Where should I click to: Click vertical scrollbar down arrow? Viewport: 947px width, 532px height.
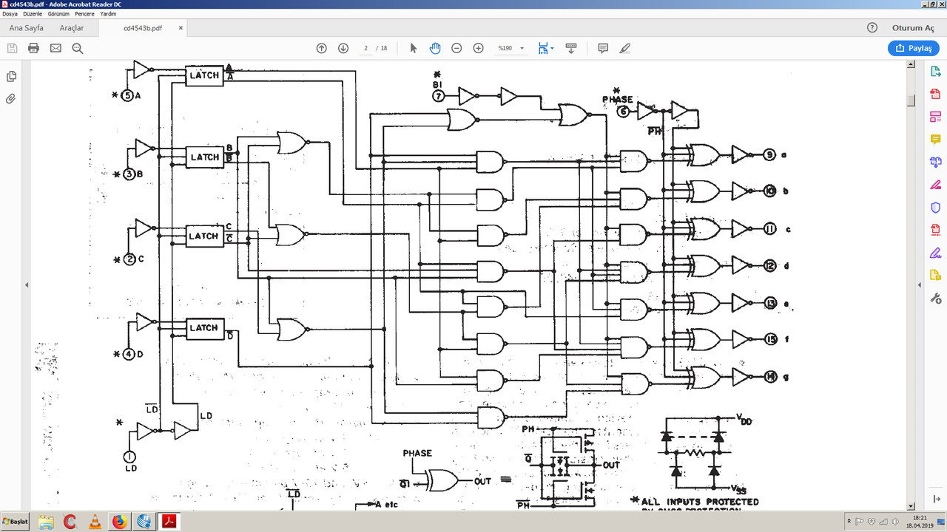click(x=911, y=505)
